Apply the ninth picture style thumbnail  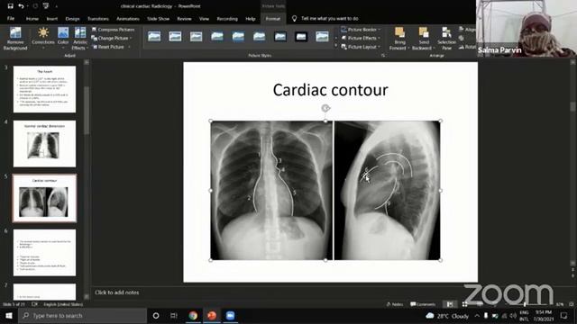coord(322,36)
